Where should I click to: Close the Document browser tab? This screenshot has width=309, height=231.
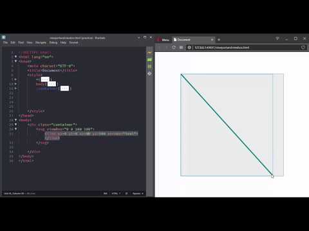[x=212, y=40]
